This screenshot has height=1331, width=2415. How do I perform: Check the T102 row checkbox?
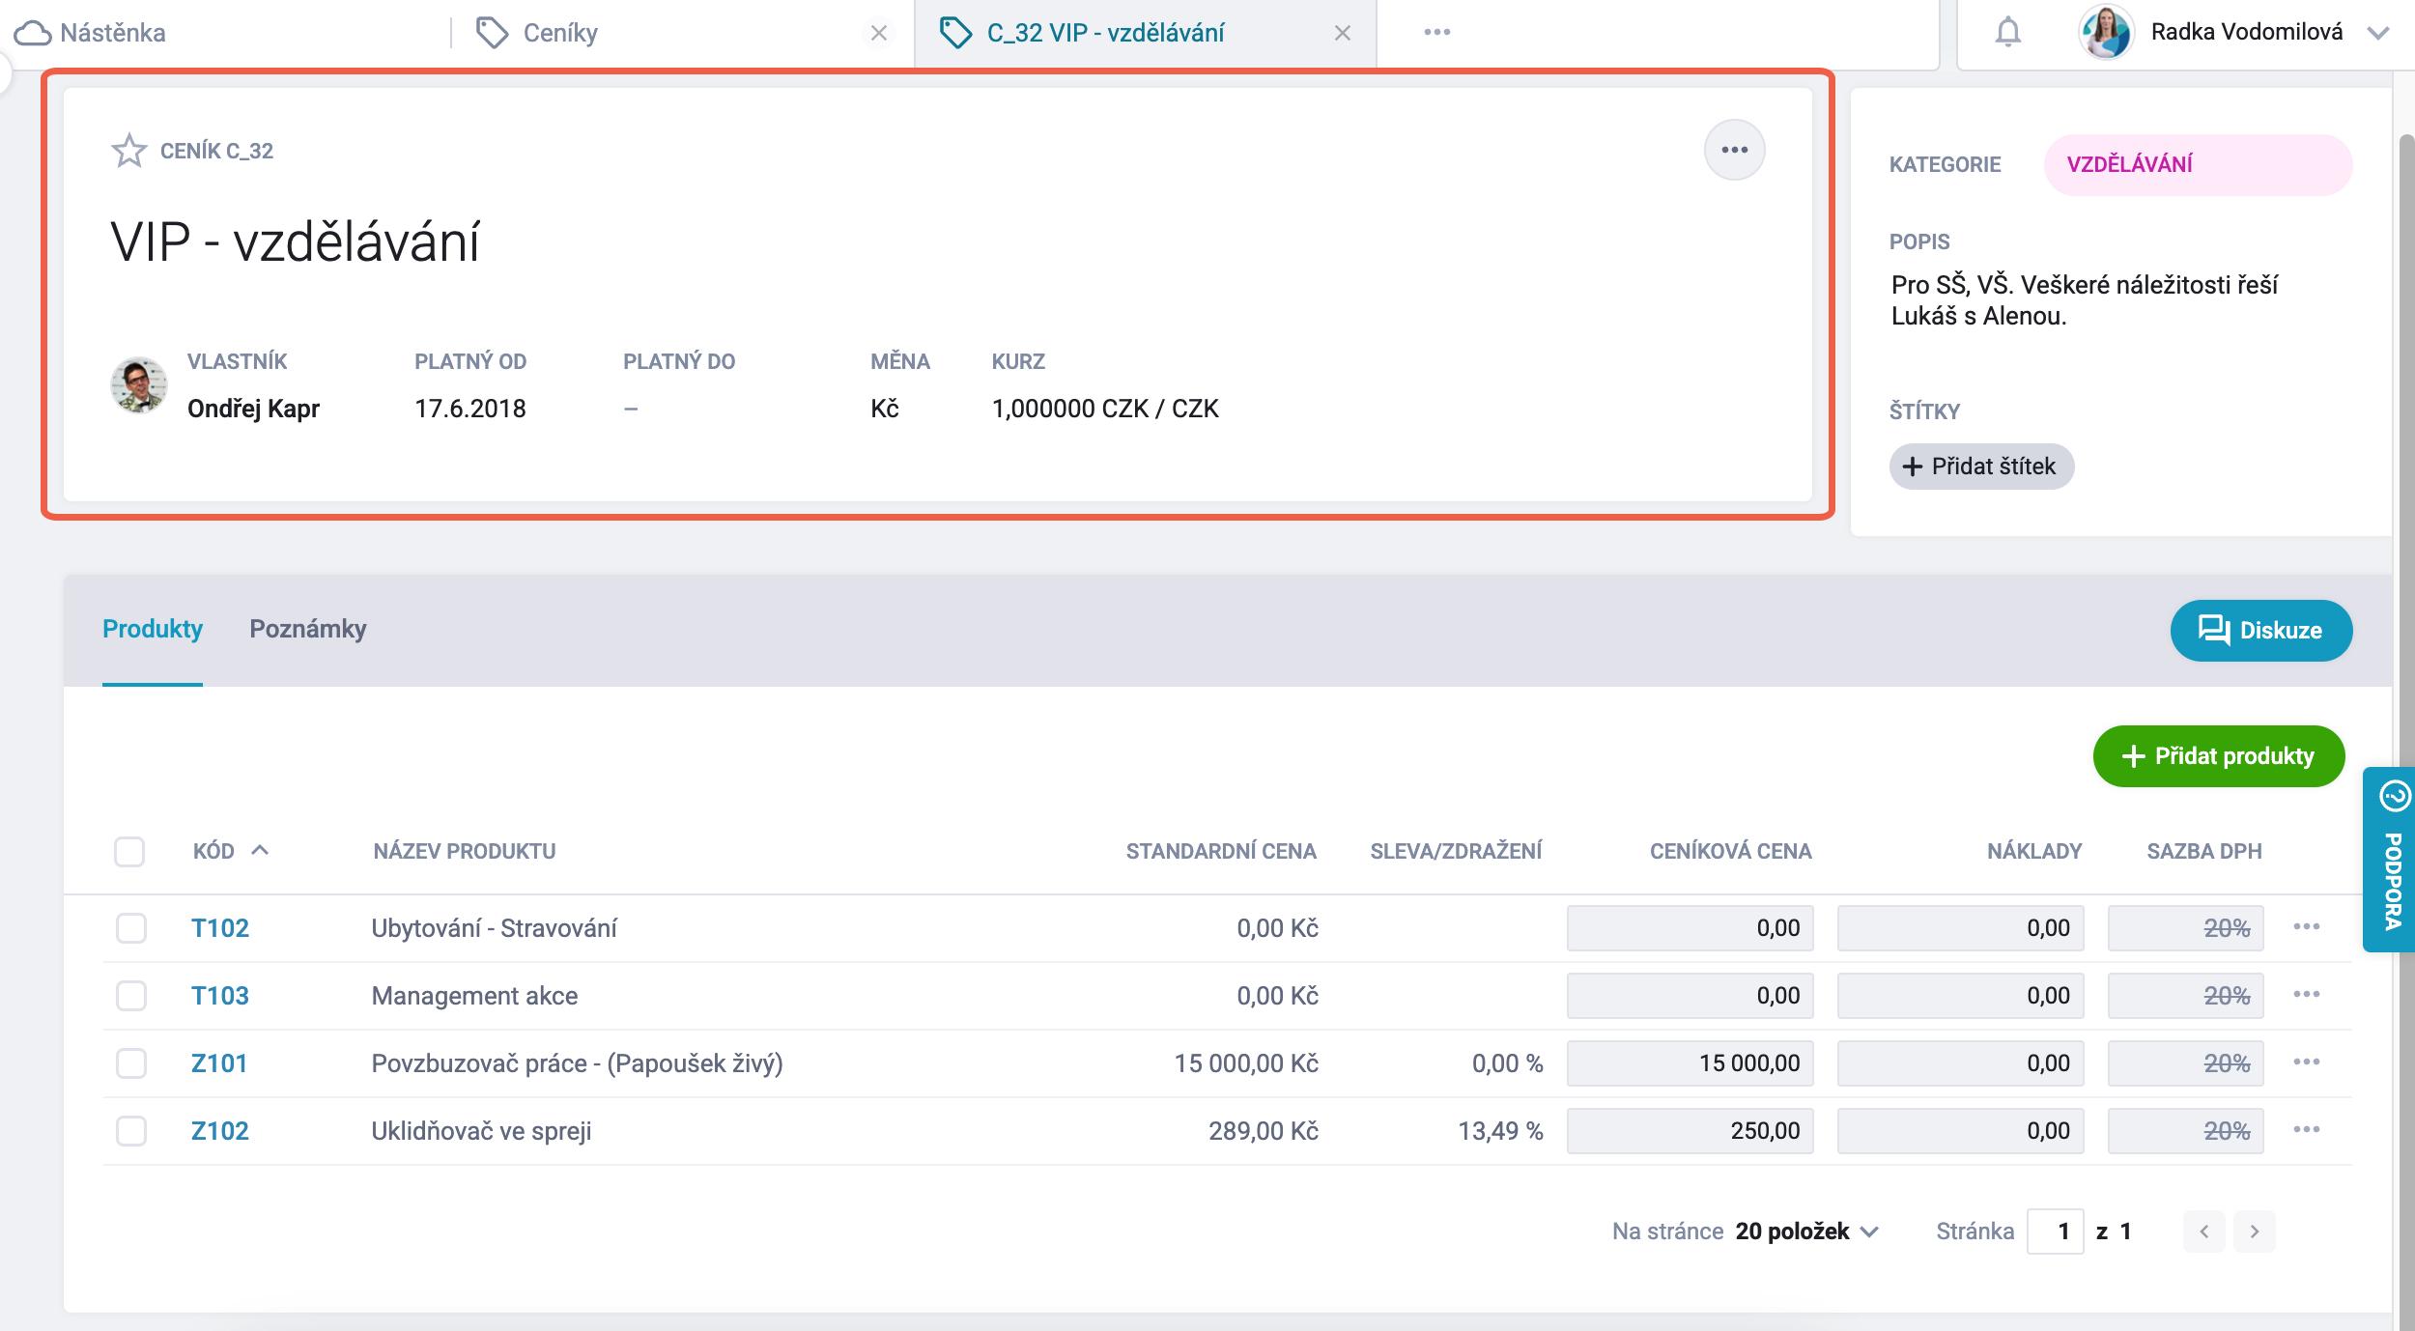coord(130,928)
